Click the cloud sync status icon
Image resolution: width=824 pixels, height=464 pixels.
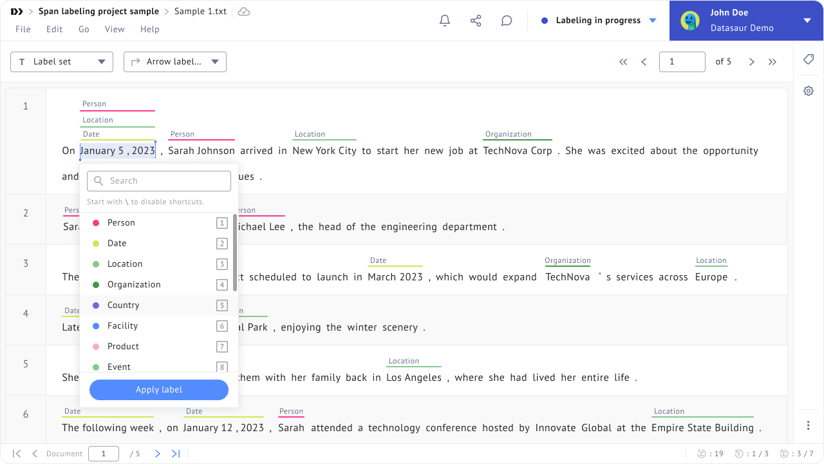tap(243, 12)
